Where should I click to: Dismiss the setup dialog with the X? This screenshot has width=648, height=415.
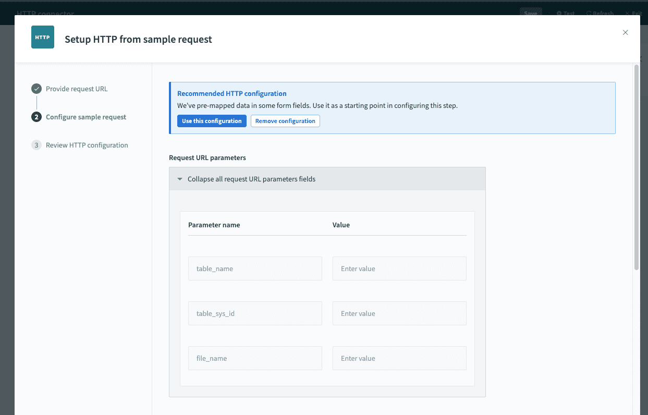coord(625,32)
